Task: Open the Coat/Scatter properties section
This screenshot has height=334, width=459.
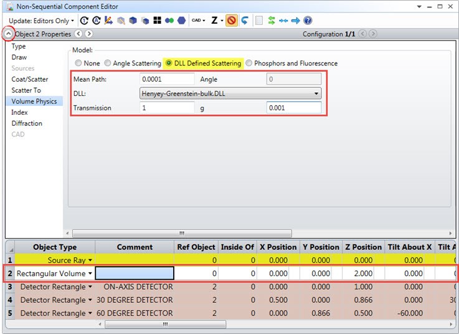Action: point(30,79)
